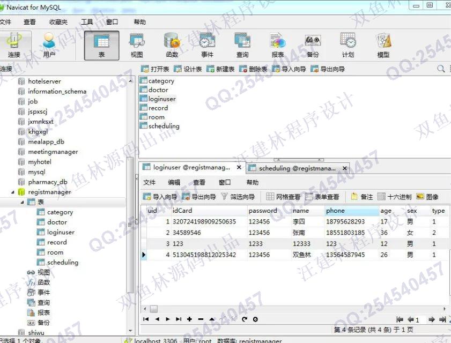Screen dimensions: 451x343
Task: Click the 十六进制 (Hex) button
Action: pos(395,197)
